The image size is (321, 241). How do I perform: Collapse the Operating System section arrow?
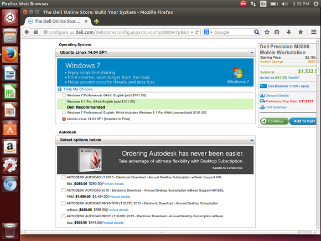point(252,53)
